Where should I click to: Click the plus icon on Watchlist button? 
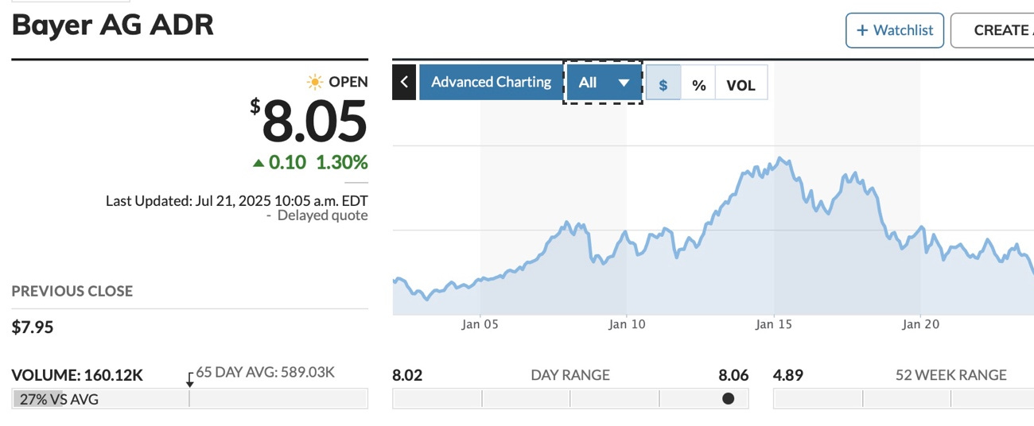pos(862,30)
